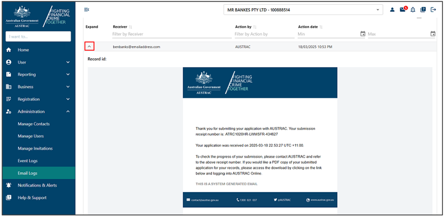Collapse the sidebar with the hamburger icon
The image size is (445, 217).
86,9
